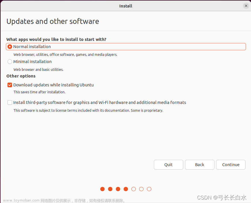
Task: Close the Install window
Action: coord(246,5)
